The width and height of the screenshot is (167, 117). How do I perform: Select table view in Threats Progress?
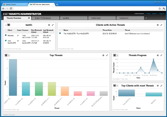[117, 55]
